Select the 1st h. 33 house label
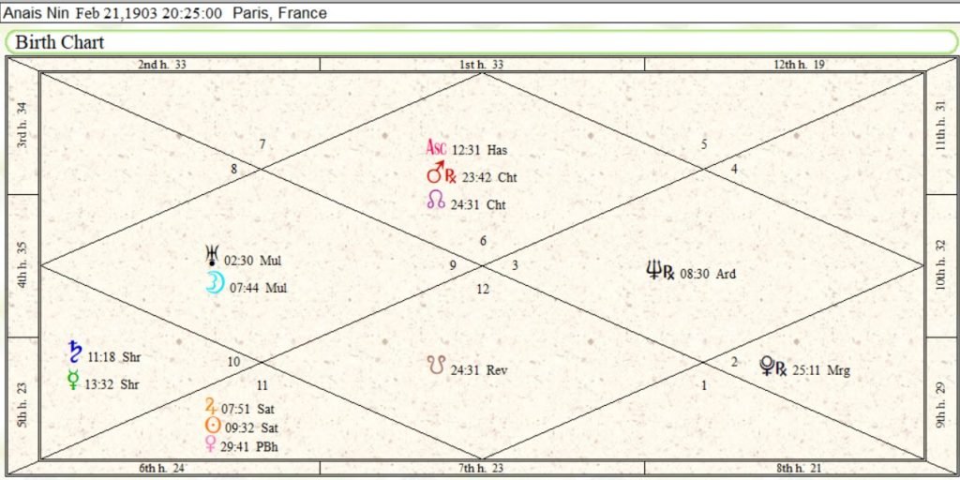 coord(481,64)
